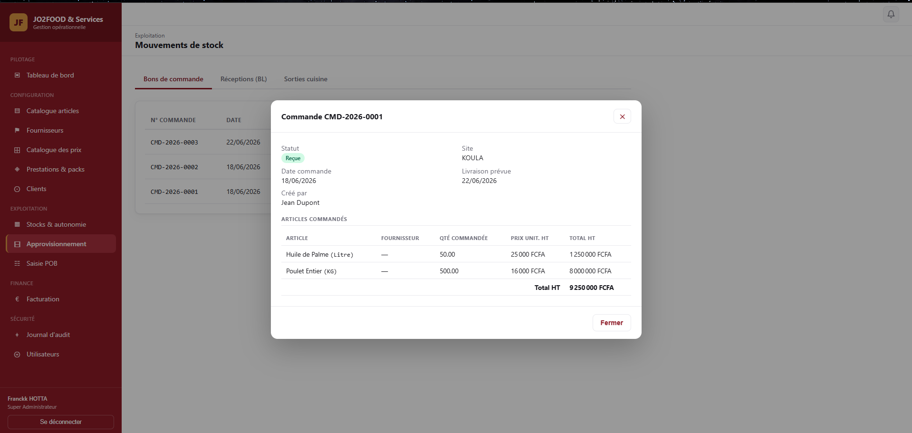This screenshot has width=912, height=433.
Task: Go to Stocks & autonomie
Action: 61,224
